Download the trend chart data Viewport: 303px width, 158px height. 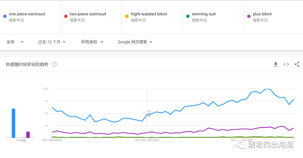(276, 64)
